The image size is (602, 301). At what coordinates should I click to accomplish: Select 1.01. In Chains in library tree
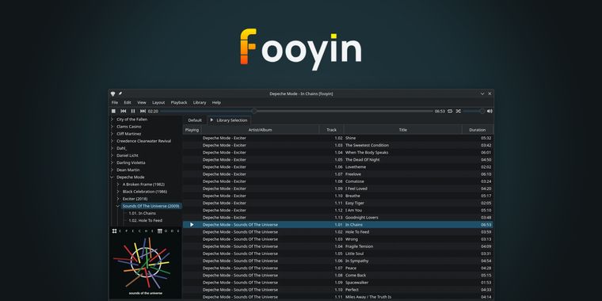pos(142,213)
